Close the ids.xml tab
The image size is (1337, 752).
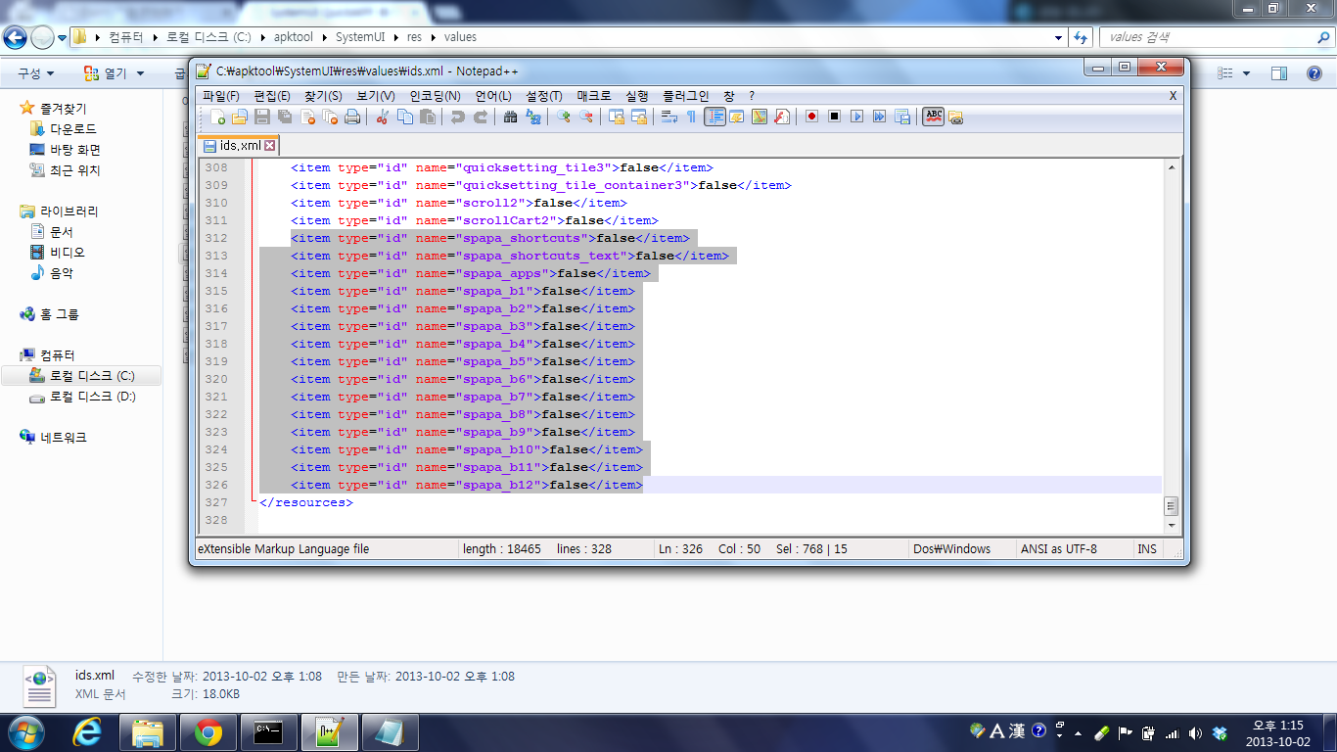click(270, 145)
